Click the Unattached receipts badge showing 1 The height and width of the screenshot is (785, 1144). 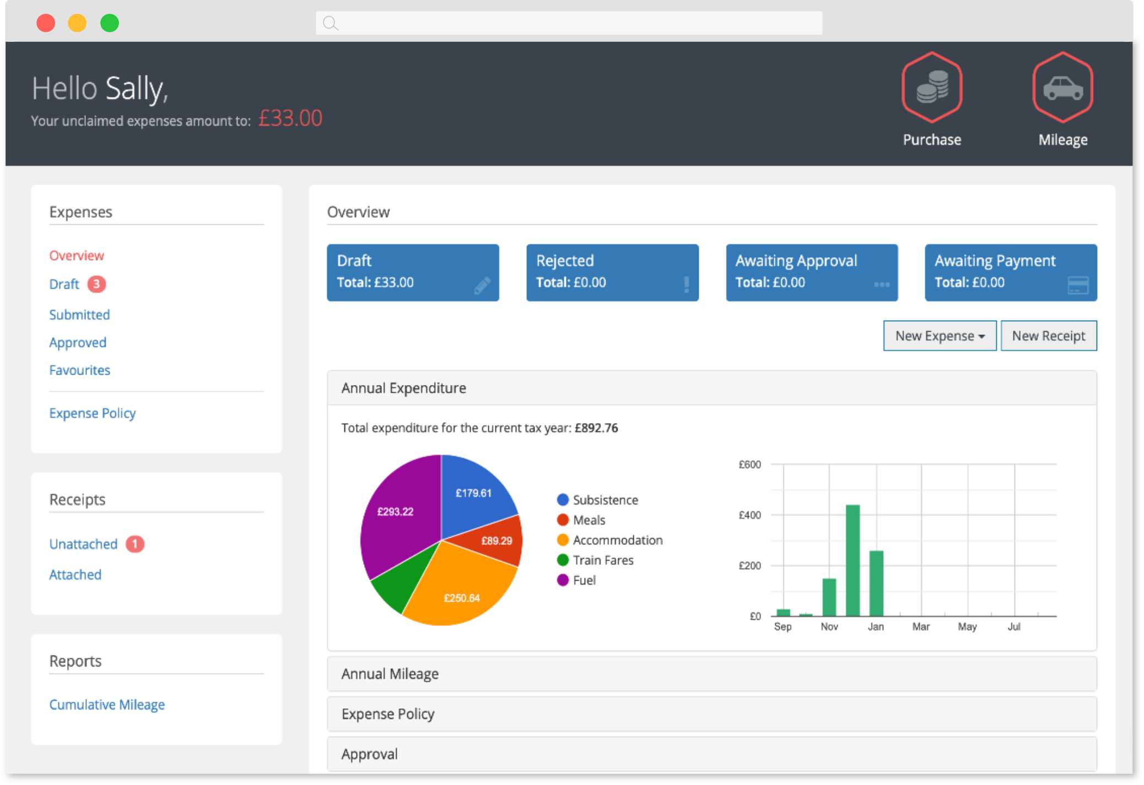click(135, 544)
